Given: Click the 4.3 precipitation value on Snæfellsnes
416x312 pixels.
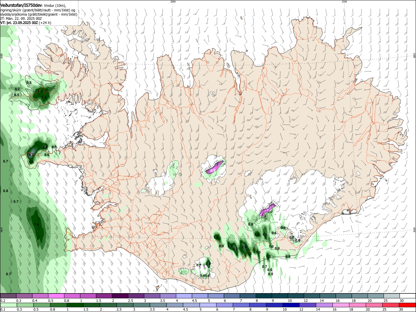Looking at the screenshot, I should coord(32,155).
